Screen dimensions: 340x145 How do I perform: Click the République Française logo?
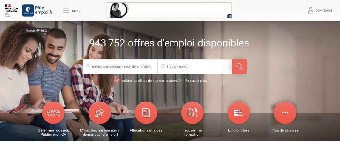coord(11,10)
